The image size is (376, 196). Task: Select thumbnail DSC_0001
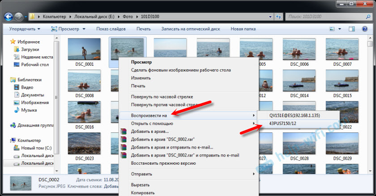pos(84,49)
